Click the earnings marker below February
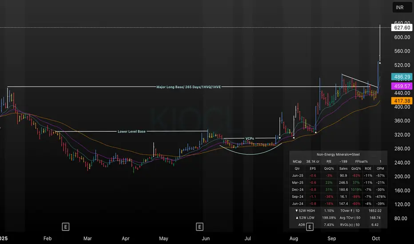Viewport: 414px width, 244px height. [x=65, y=227]
